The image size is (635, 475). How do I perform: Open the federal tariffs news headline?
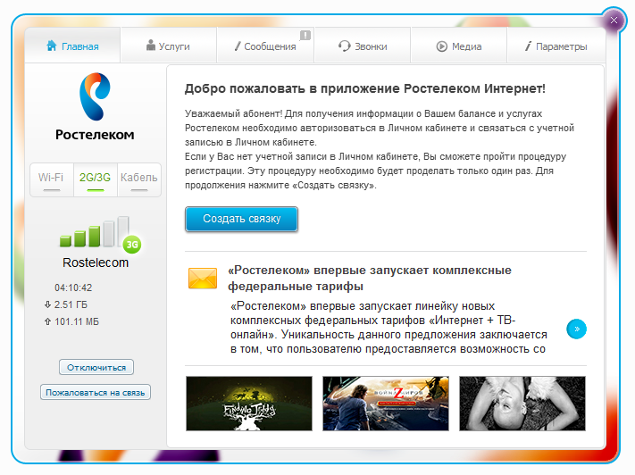(x=370, y=278)
